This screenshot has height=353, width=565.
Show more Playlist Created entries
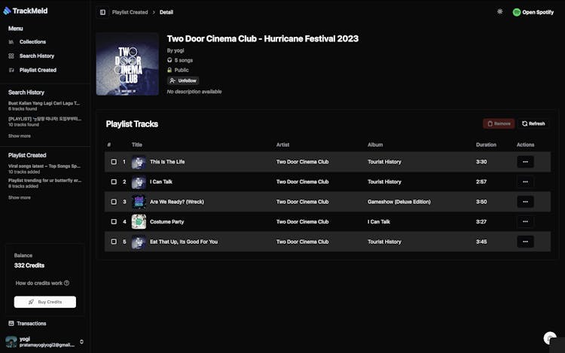(x=20, y=197)
